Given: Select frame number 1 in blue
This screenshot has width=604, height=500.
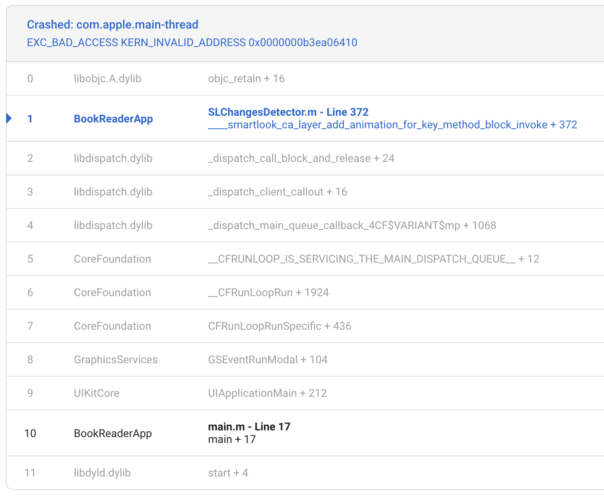Looking at the screenshot, I should pos(30,119).
